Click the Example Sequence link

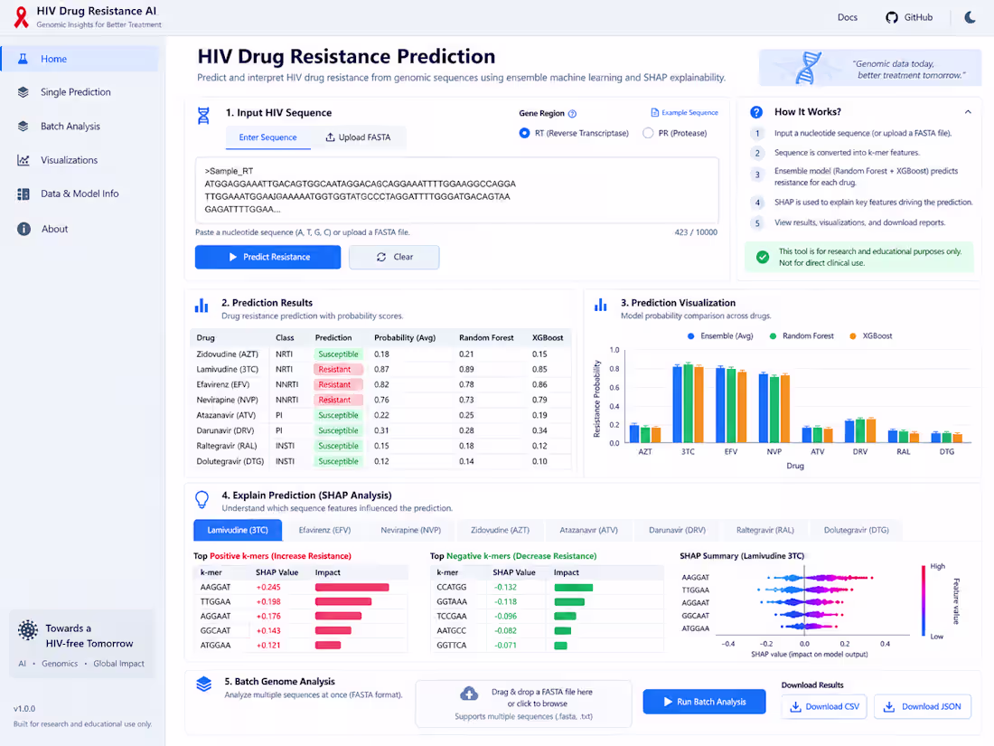coord(689,112)
